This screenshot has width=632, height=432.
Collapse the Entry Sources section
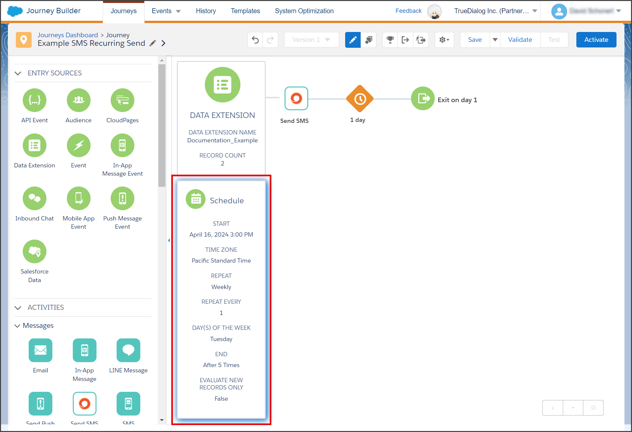(x=18, y=73)
